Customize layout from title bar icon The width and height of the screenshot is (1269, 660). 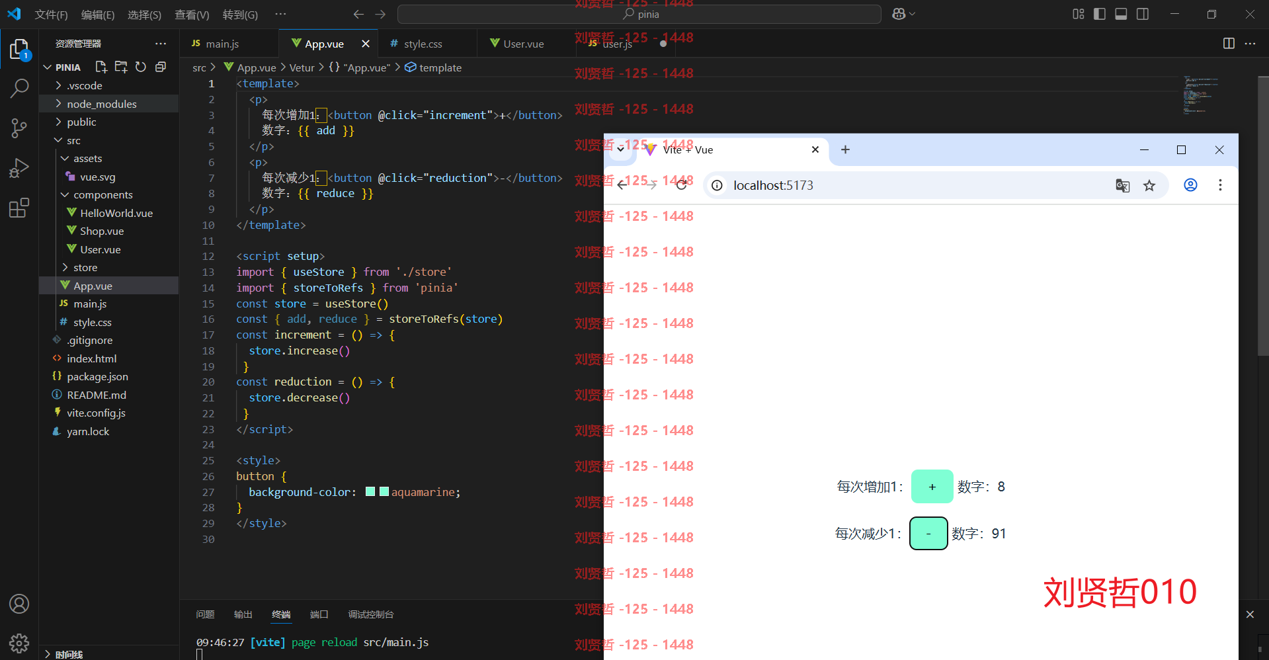[1079, 14]
